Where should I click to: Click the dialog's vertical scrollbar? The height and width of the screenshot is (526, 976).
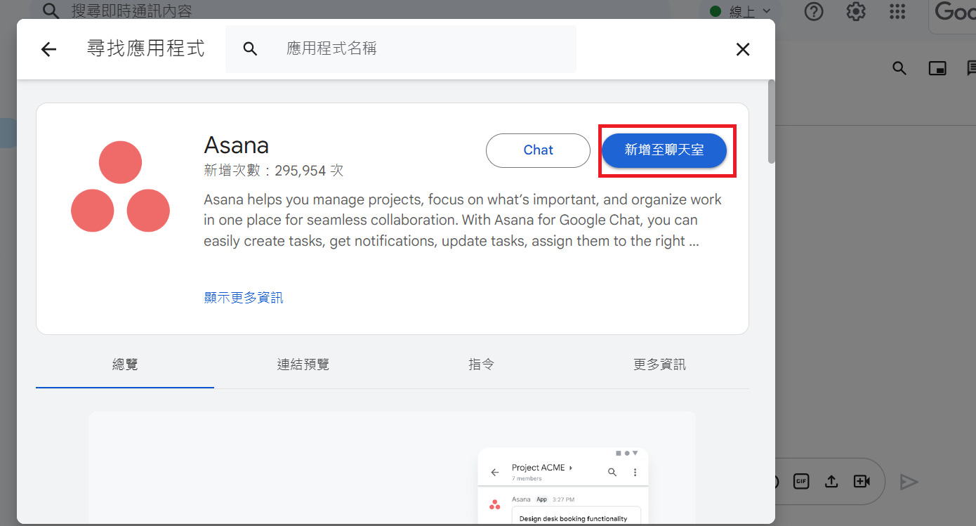click(772, 121)
